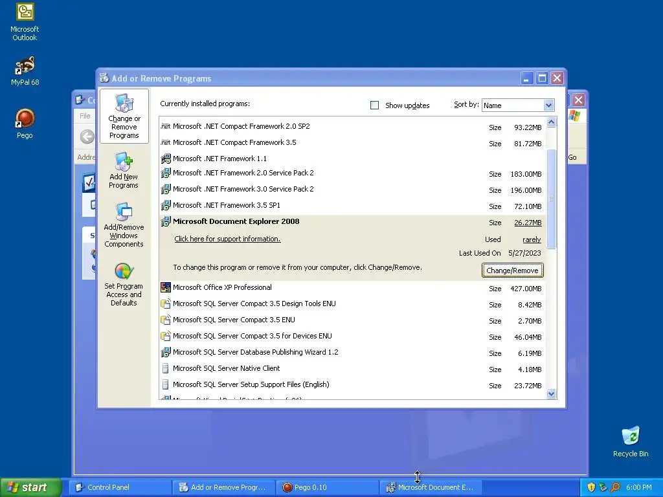Viewport: 663px width, 497px height.
Task: Switch to Control Panel taskbar button
Action: [x=120, y=487]
